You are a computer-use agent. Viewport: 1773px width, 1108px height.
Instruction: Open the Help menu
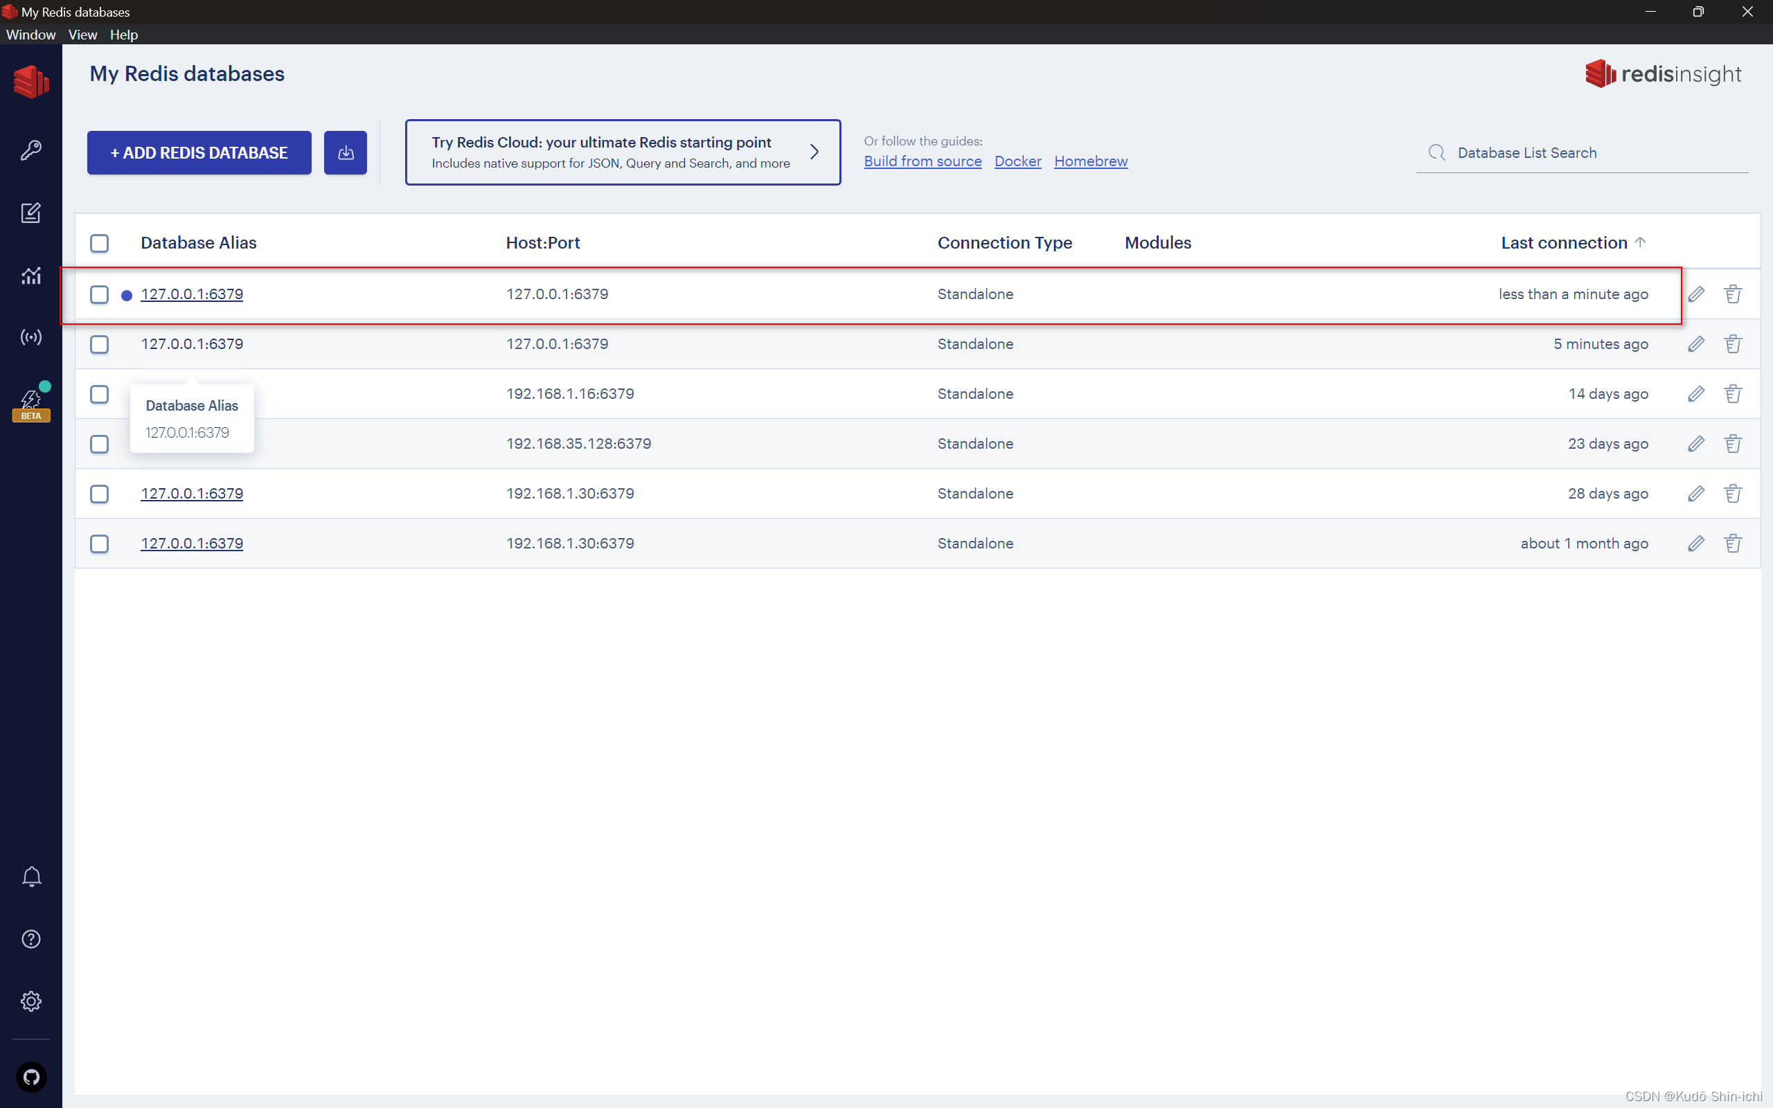124,35
